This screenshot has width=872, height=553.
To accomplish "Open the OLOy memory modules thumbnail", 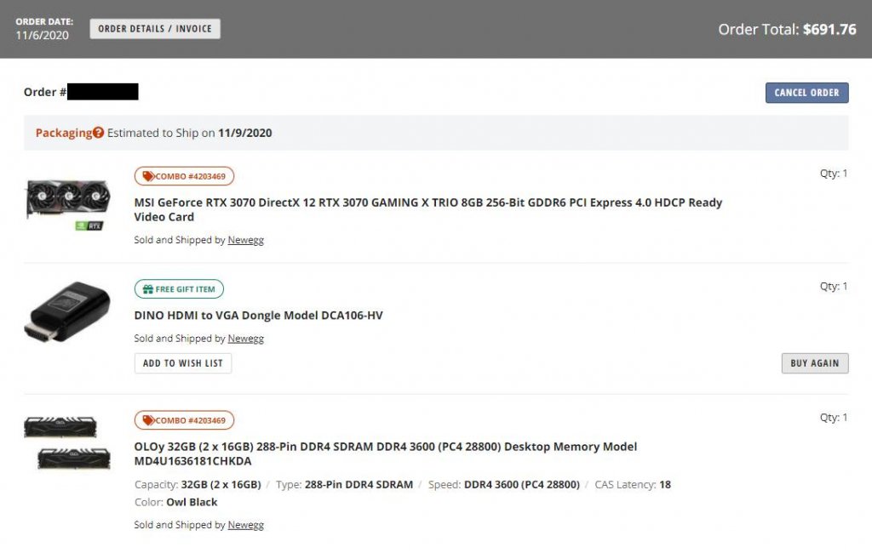I will coord(67,443).
